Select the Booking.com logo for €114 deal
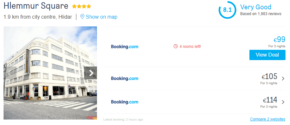Image resolution: width=290 pixels, height=125 pixels. pos(125,102)
